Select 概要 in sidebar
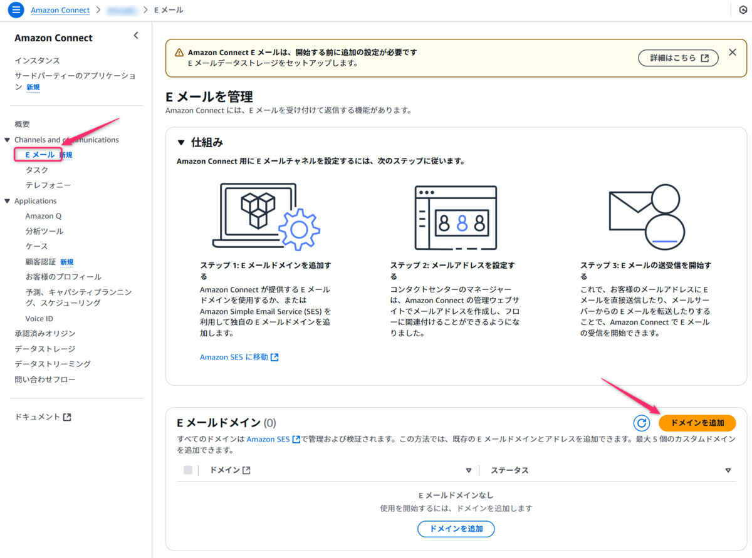The image size is (752, 558). [x=22, y=125]
